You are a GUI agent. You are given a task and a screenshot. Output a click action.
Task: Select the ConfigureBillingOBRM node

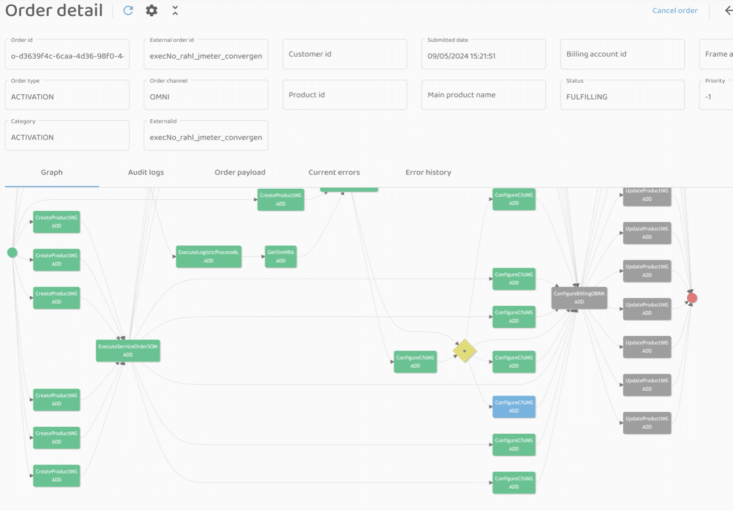click(579, 298)
